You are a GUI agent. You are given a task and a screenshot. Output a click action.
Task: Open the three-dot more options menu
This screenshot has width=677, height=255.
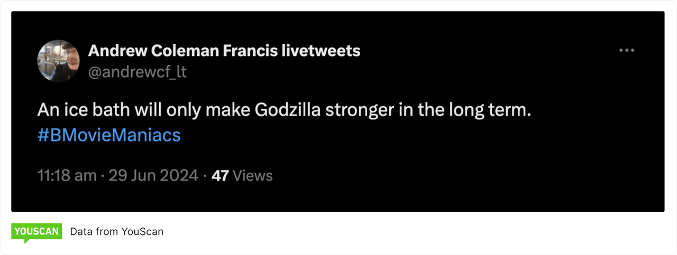pyautogui.click(x=627, y=51)
